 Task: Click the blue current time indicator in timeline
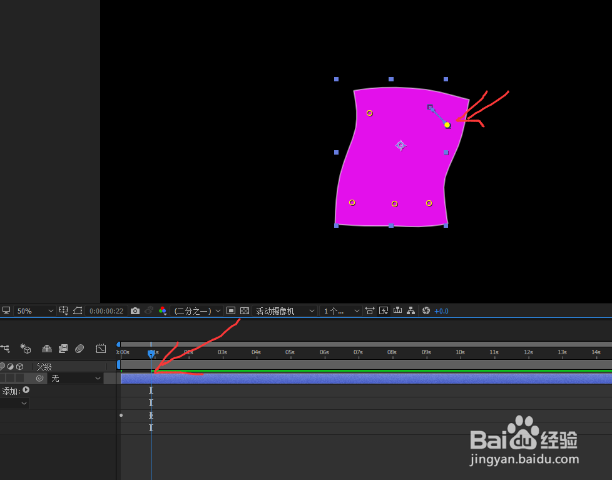click(x=151, y=354)
